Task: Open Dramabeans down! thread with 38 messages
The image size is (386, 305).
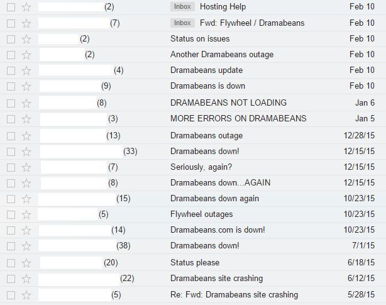Action: pos(205,246)
